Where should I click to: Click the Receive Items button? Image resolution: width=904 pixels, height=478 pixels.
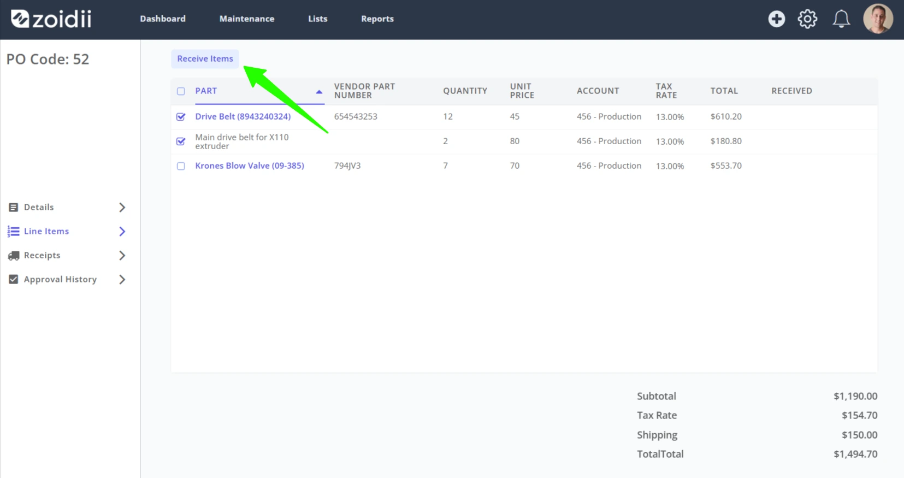click(205, 58)
